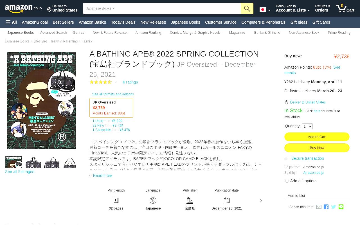The height and width of the screenshot is (225, 360).
Task: Expand the description with Read more
Action: click(103, 175)
